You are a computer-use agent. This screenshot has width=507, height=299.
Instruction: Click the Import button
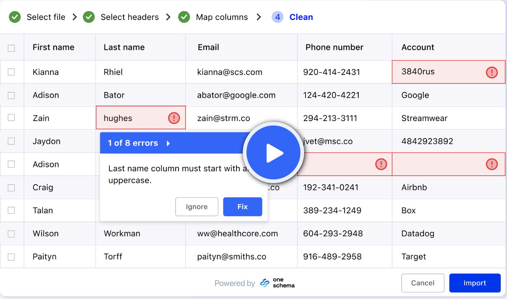click(x=475, y=283)
